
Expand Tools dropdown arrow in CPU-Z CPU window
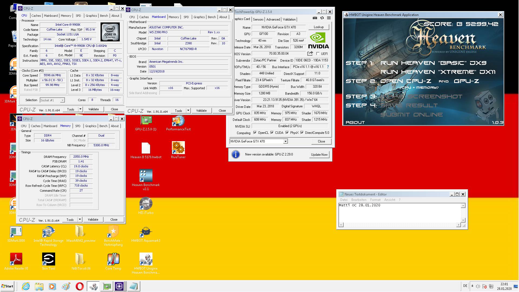coord(80,109)
